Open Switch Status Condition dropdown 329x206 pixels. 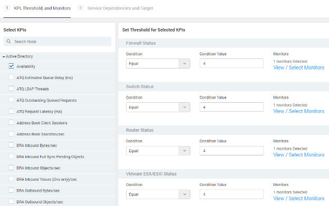tap(158, 107)
